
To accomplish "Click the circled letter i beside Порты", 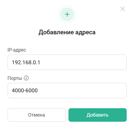I will tap(26, 78).
